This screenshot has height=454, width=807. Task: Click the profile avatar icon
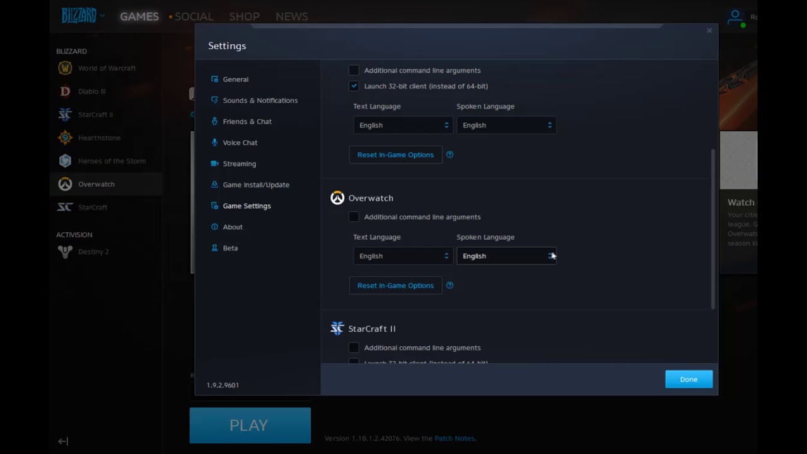[x=735, y=17]
